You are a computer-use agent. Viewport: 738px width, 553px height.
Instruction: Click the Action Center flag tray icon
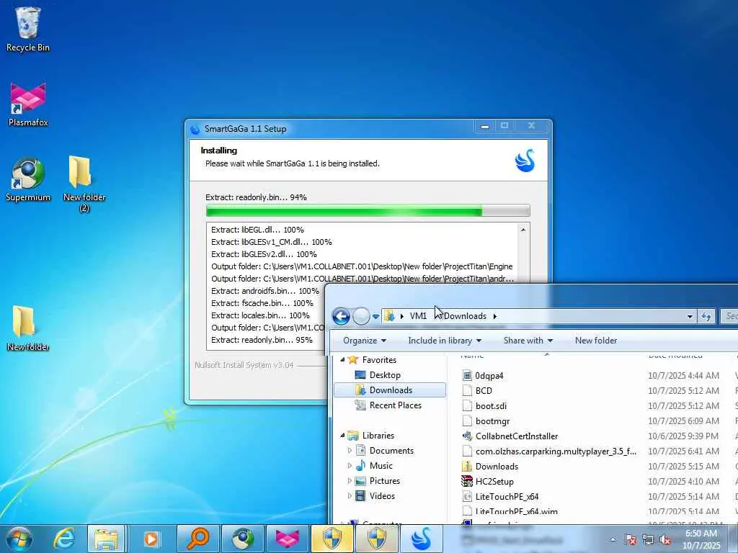click(631, 540)
